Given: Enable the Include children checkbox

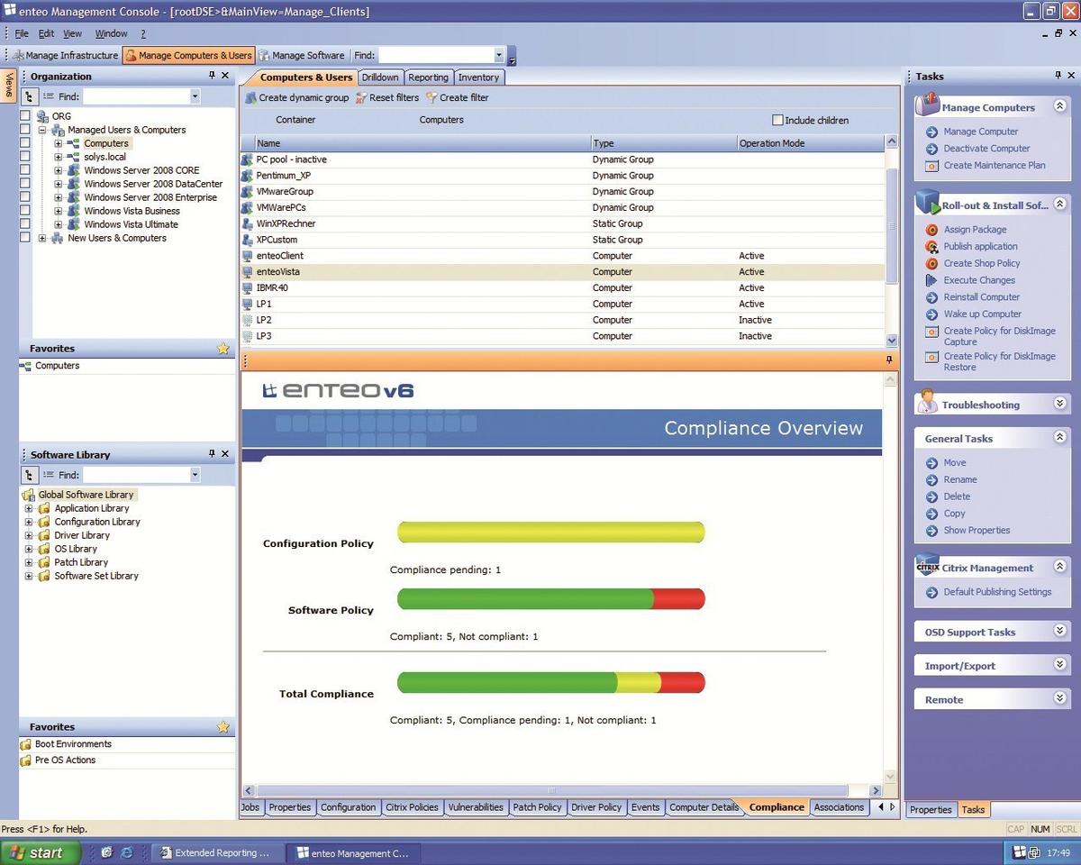Looking at the screenshot, I should (778, 120).
